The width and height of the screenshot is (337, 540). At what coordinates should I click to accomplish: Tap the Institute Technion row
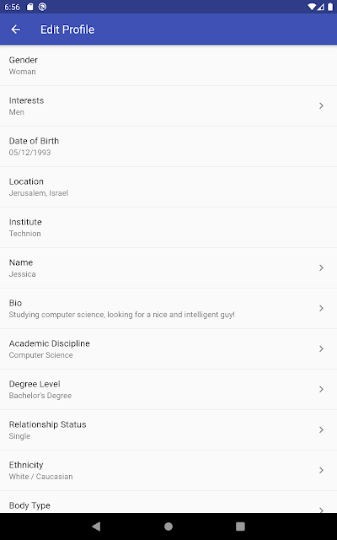(x=168, y=227)
